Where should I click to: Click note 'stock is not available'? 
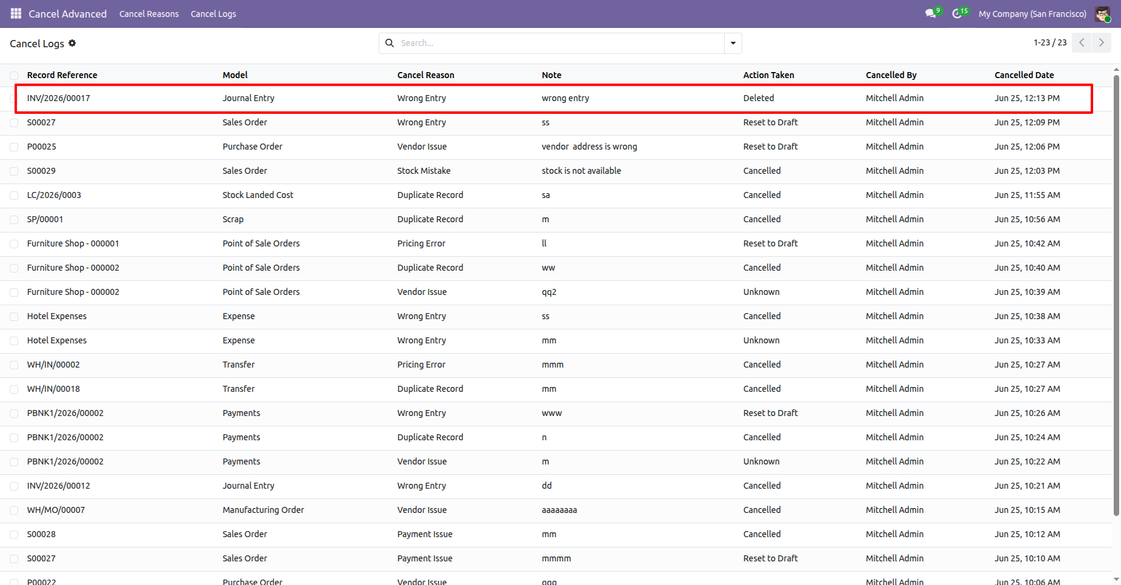(581, 171)
